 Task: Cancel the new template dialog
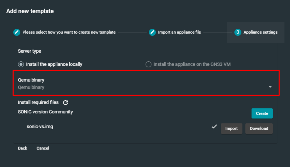coord(43,148)
